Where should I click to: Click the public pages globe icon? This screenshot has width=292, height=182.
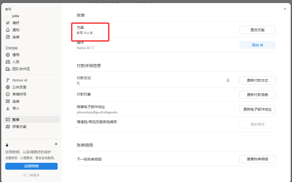coord(8,87)
